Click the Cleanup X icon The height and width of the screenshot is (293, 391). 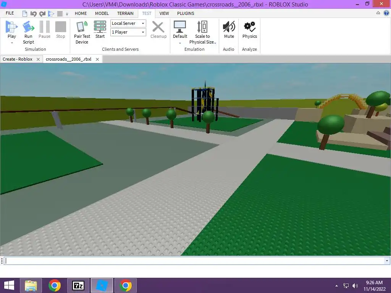pyautogui.click(x=158, y=27)
